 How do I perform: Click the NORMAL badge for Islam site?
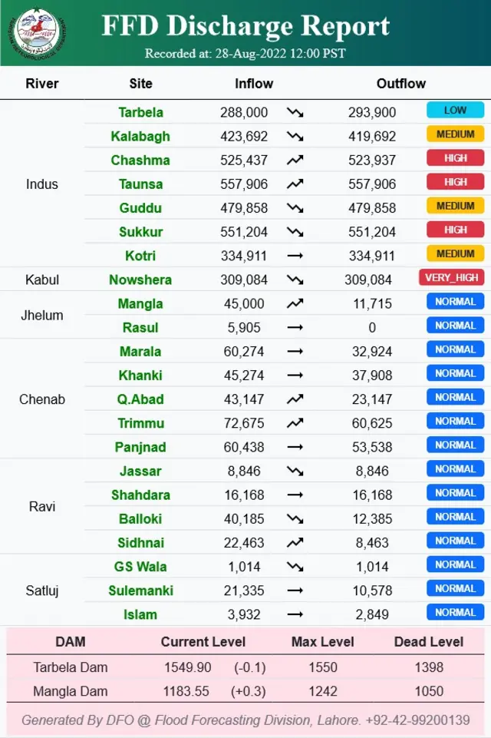coord(455,612)
